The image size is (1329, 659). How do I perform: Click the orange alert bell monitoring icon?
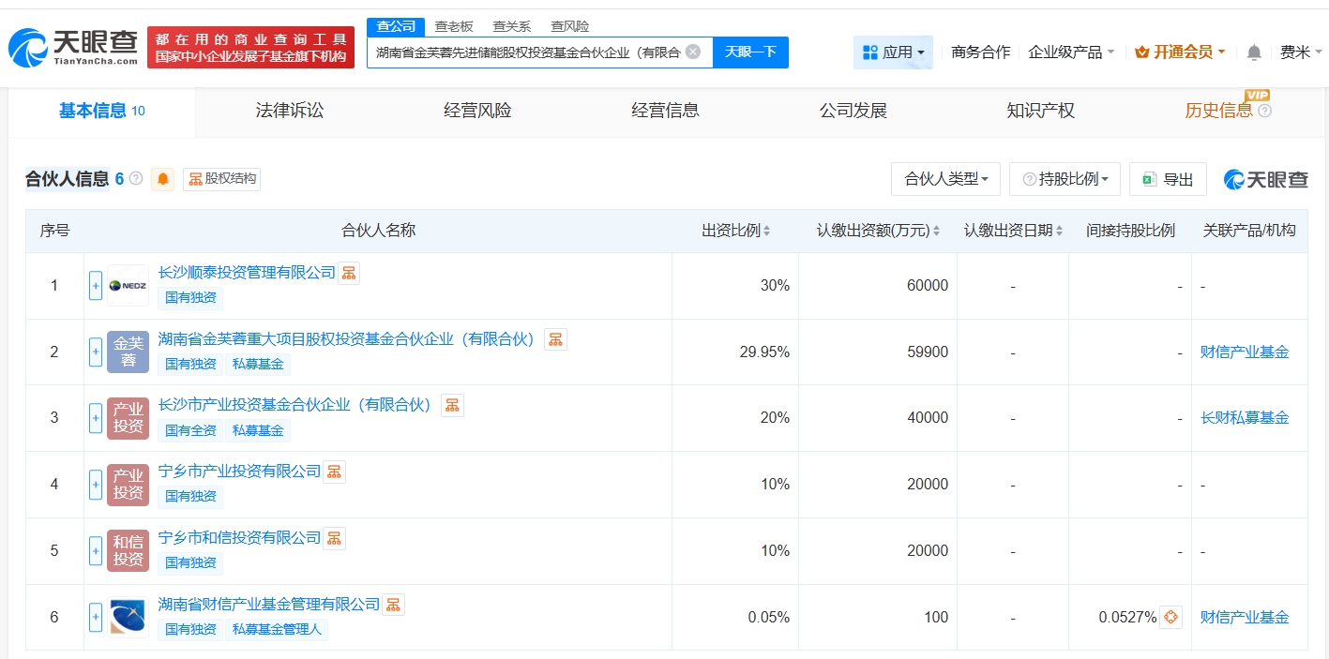pyautogui.click(x=163, y=179)
